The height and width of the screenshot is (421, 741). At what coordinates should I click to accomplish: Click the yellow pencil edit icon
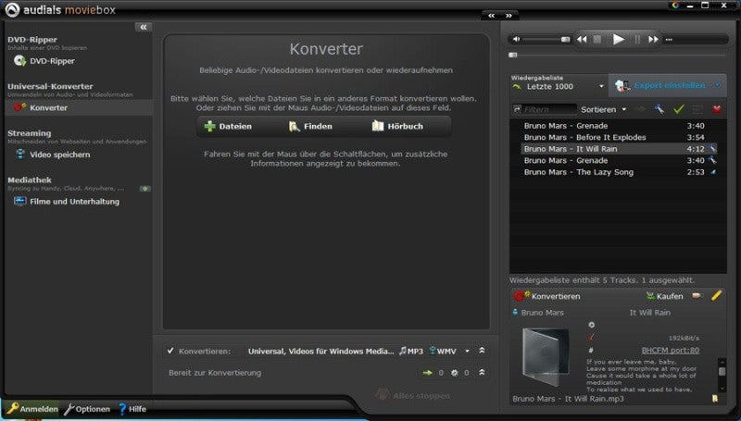point(716,295)
